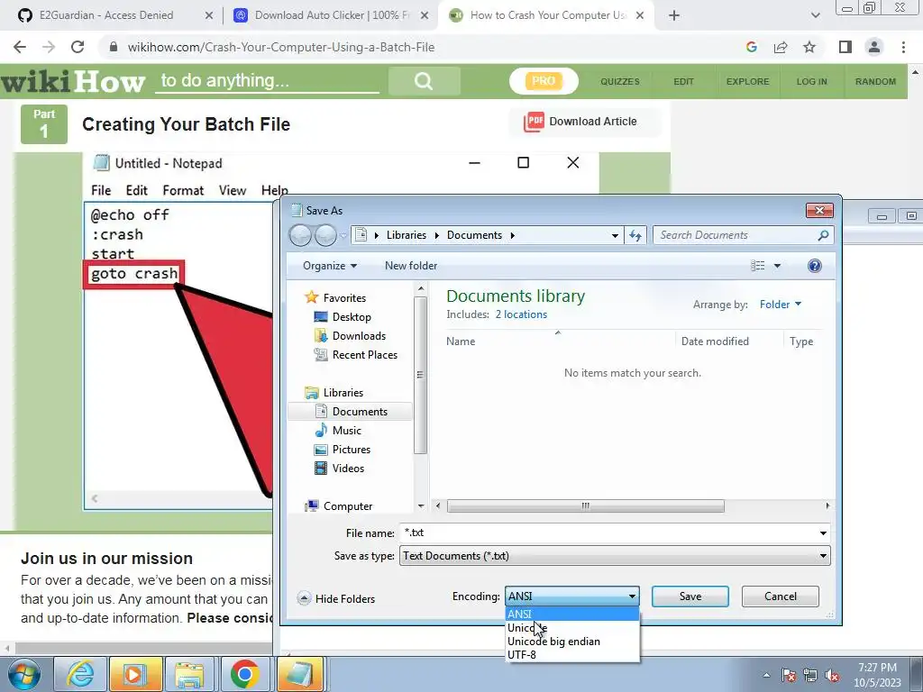
Task: Click the Action Center flag icon
Action: tap(788, 676)
